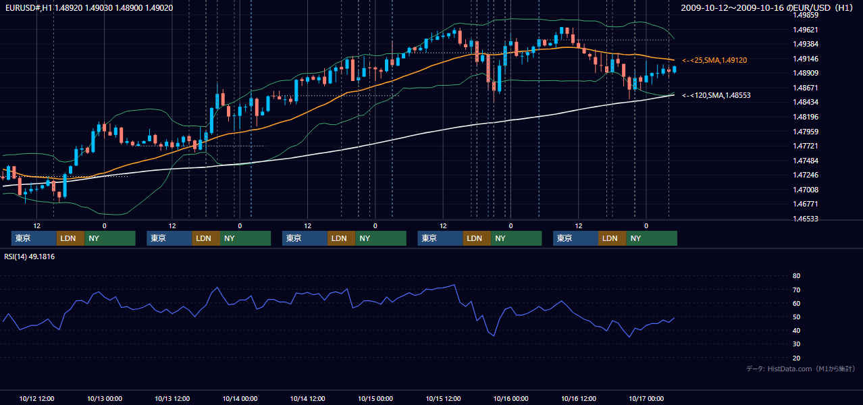Click price axis label 1.49384
Image resolution: width=863 pixels, height=405 pixels.
click(x=806, y=44)
